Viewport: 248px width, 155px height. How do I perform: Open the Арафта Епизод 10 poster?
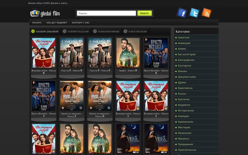(x=128, y=53)
